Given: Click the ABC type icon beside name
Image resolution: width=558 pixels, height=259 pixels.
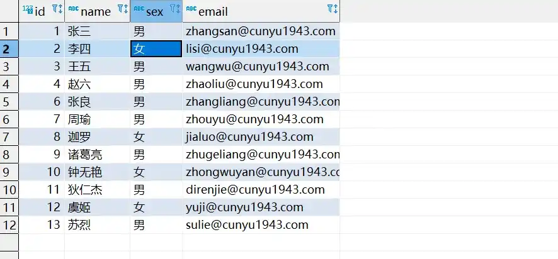Looking at the screenshot, I should tap(73, 9).
